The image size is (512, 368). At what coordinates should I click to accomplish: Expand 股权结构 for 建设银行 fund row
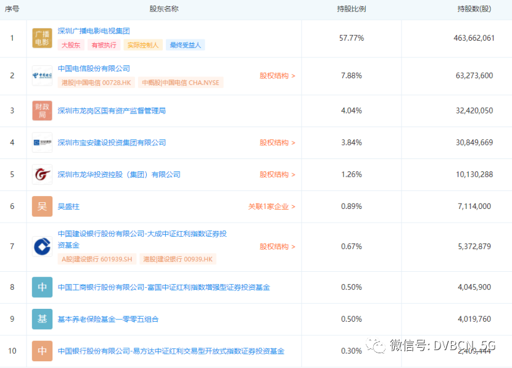tap(277, 247)
